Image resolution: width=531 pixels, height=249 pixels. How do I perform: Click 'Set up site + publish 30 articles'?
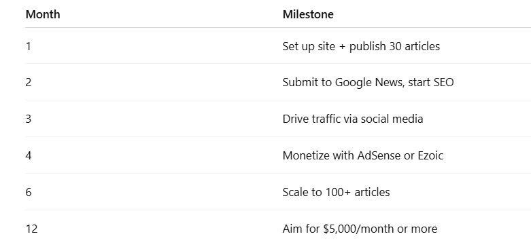(361, 46)
